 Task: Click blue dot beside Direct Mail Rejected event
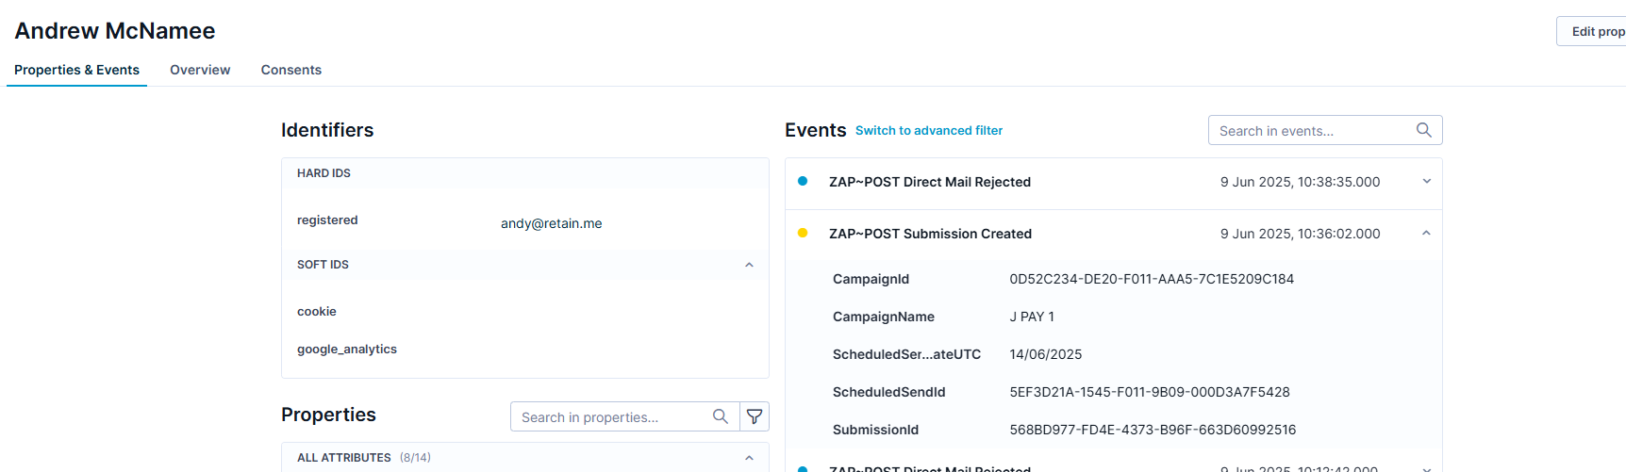click(803, 181)
